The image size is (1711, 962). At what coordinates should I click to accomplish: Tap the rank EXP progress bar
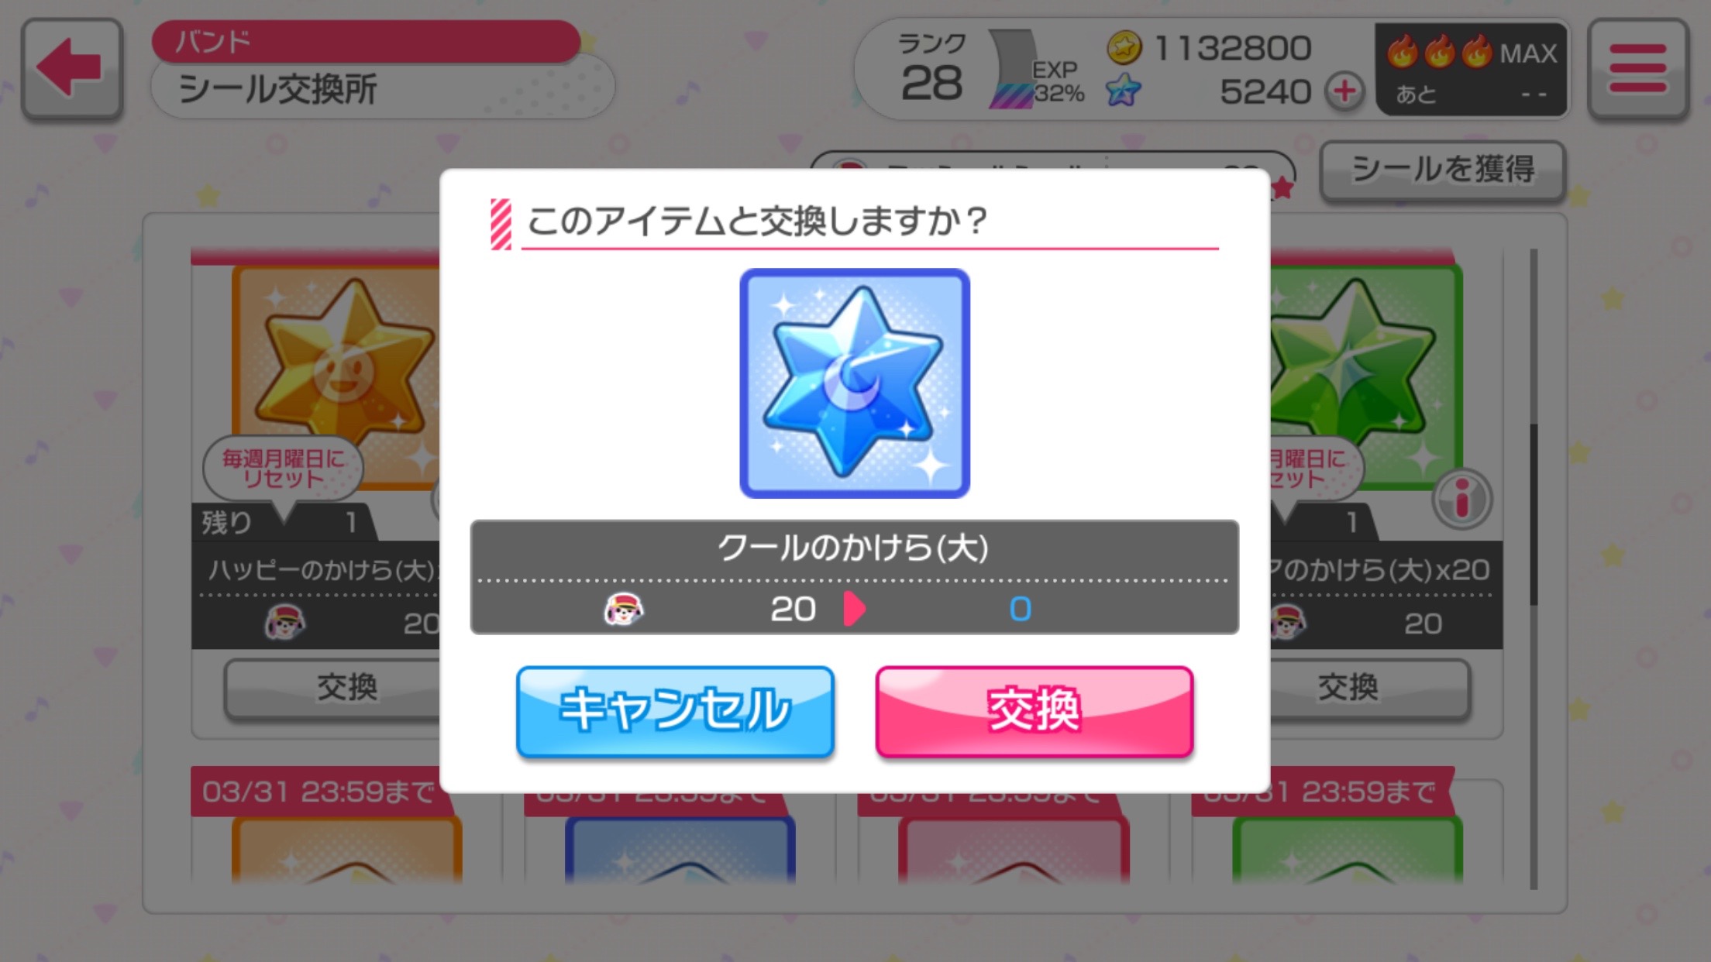[x=1014, y=70]
